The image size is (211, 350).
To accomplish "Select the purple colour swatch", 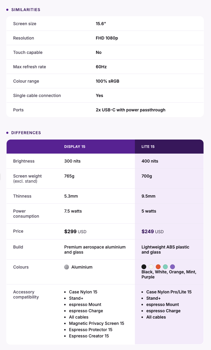I will coord(172,266).
